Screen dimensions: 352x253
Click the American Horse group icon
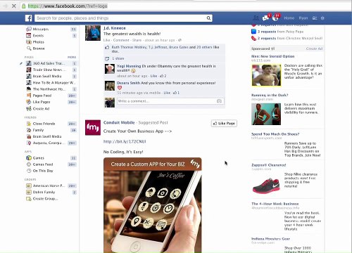(x=29, y=186)
